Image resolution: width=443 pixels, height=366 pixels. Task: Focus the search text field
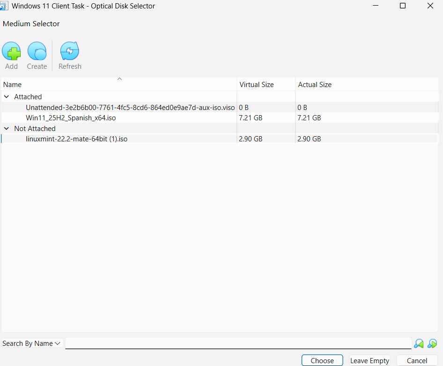click(x=238, y=344)
